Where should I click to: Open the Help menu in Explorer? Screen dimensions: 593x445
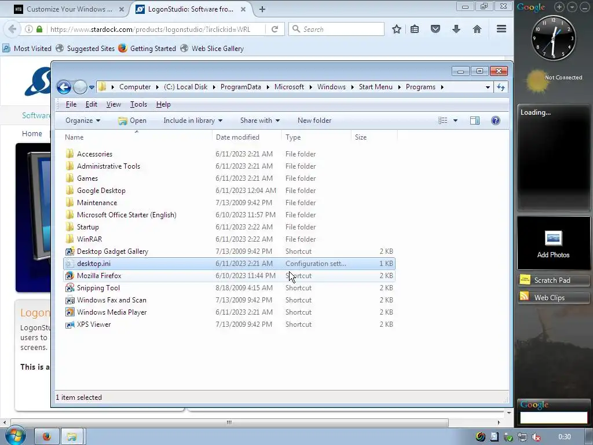[163, 104]
